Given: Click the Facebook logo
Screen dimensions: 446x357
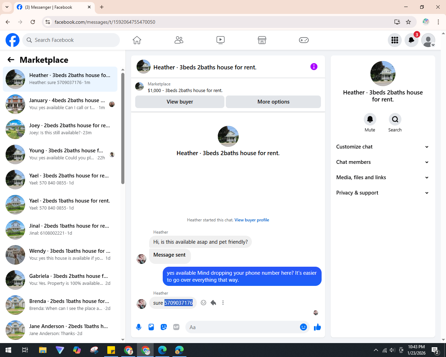Looking at the screenshot, I should click(x=13, y=40).
